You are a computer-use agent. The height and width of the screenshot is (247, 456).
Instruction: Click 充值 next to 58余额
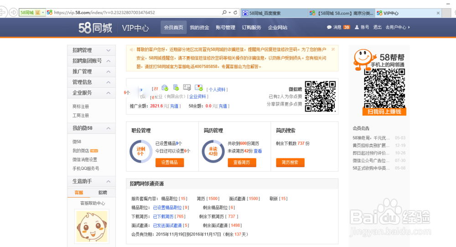pos(223,106)
